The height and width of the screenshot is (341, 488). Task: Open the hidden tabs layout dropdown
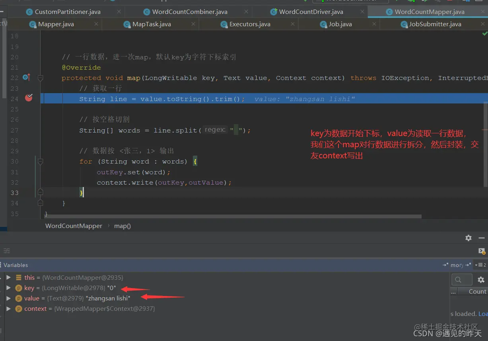pos(480,265)
